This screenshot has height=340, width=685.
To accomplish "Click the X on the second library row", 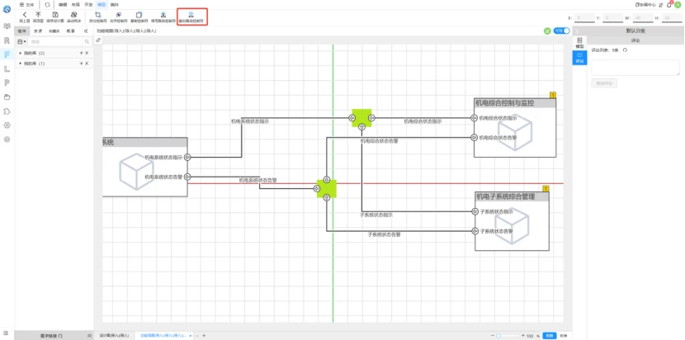I will [87, 64].
